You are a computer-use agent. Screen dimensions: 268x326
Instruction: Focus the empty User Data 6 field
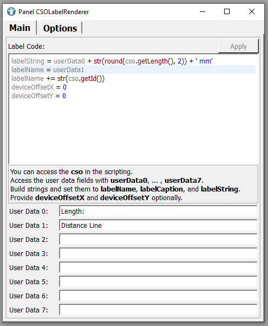point(158,296)
